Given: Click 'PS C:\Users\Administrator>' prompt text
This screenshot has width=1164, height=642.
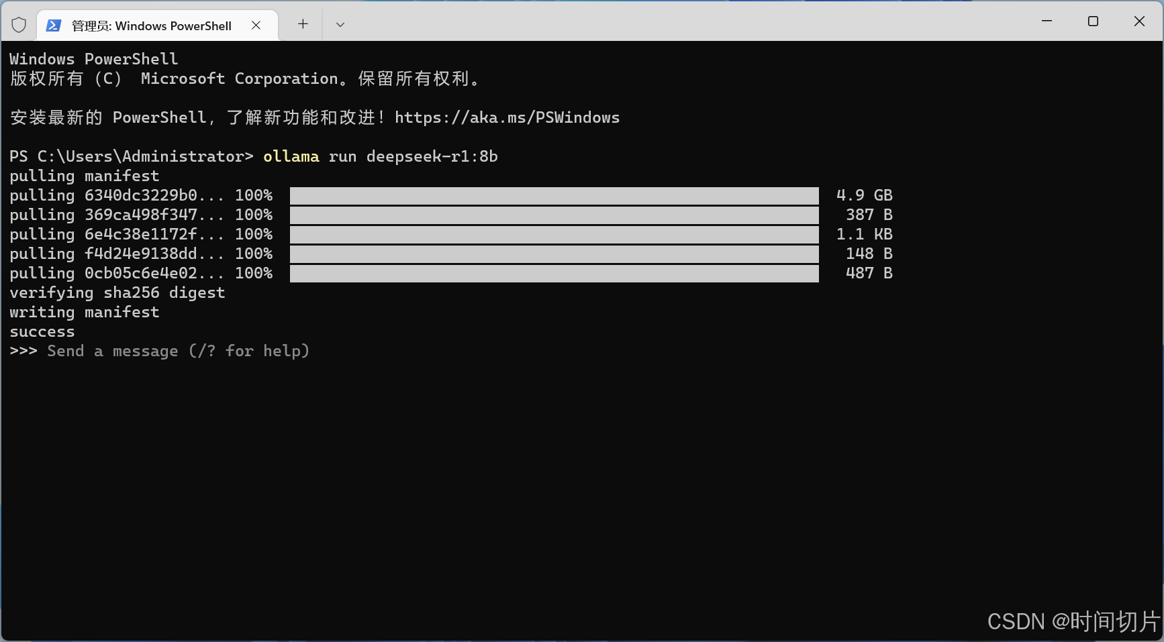Looking at the screenshot, I should [132, 156].
